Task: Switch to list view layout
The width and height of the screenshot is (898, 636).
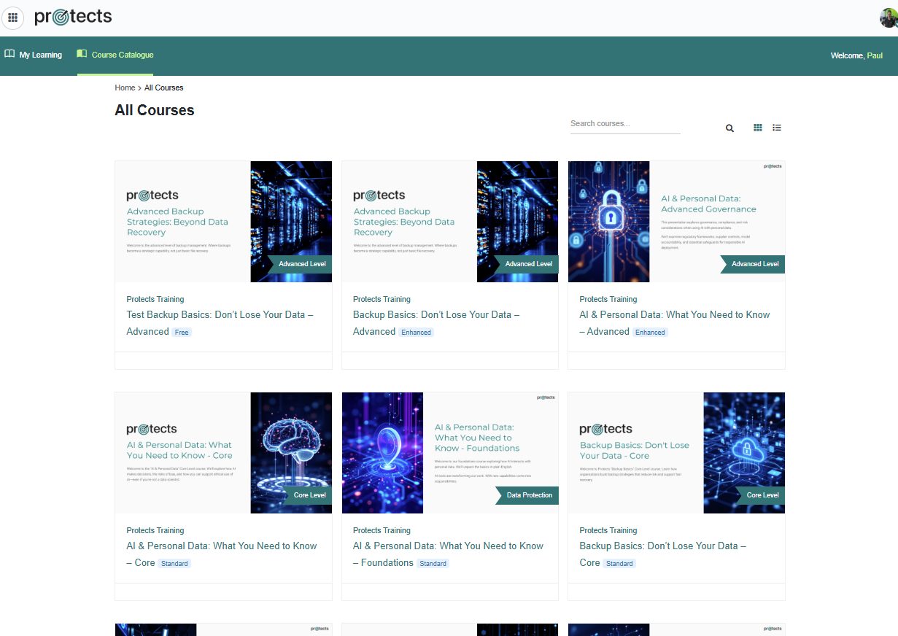Action: click(x=777, y=128)
